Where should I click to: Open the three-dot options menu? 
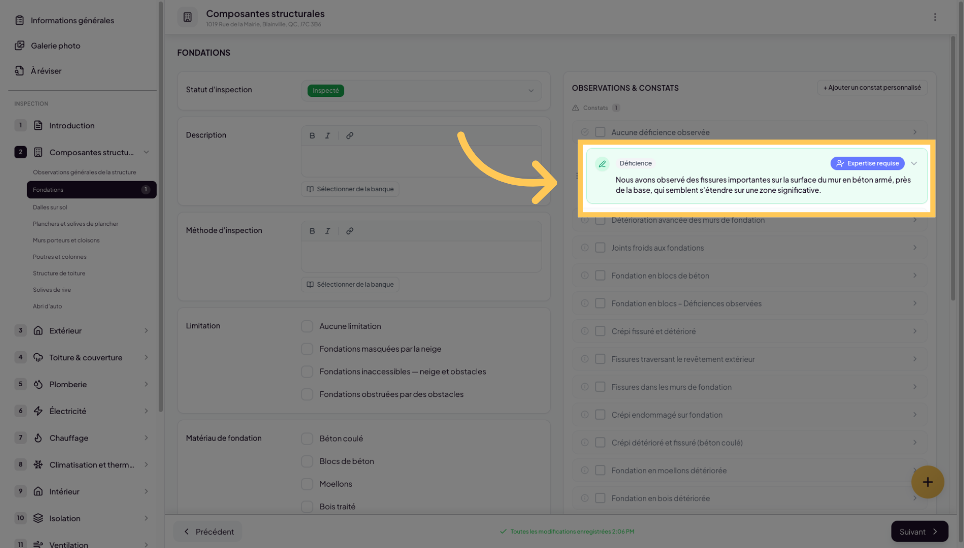coord(935,17)
